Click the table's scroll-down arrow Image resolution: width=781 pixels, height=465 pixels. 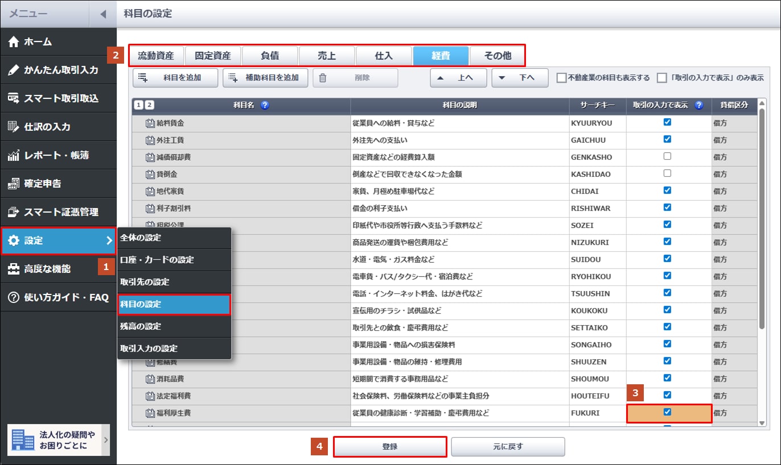[762, 423]
